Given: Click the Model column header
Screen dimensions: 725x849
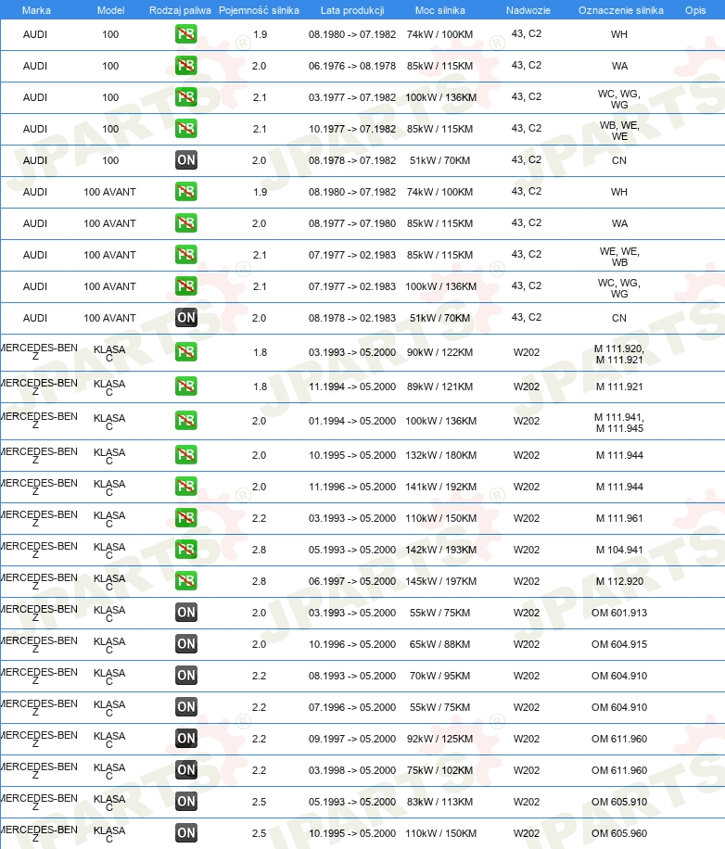Looking at the screenshot, I should (x=110, y=10).
